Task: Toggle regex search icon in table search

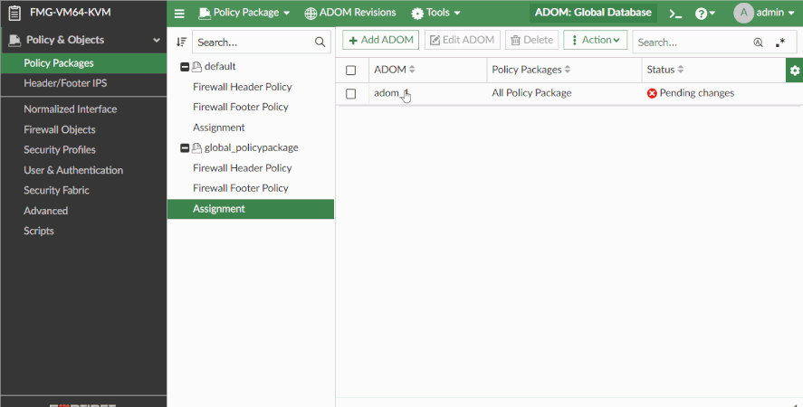Action: (780, 42)
